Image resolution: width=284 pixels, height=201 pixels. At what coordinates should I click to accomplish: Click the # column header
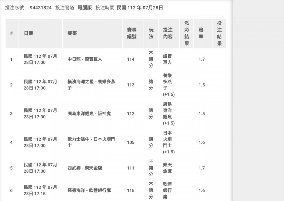(x=12, y=33)
